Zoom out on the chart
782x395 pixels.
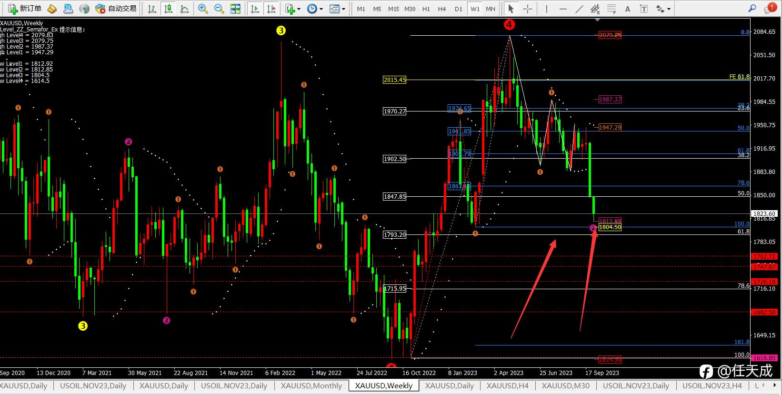tap(219, 9)
